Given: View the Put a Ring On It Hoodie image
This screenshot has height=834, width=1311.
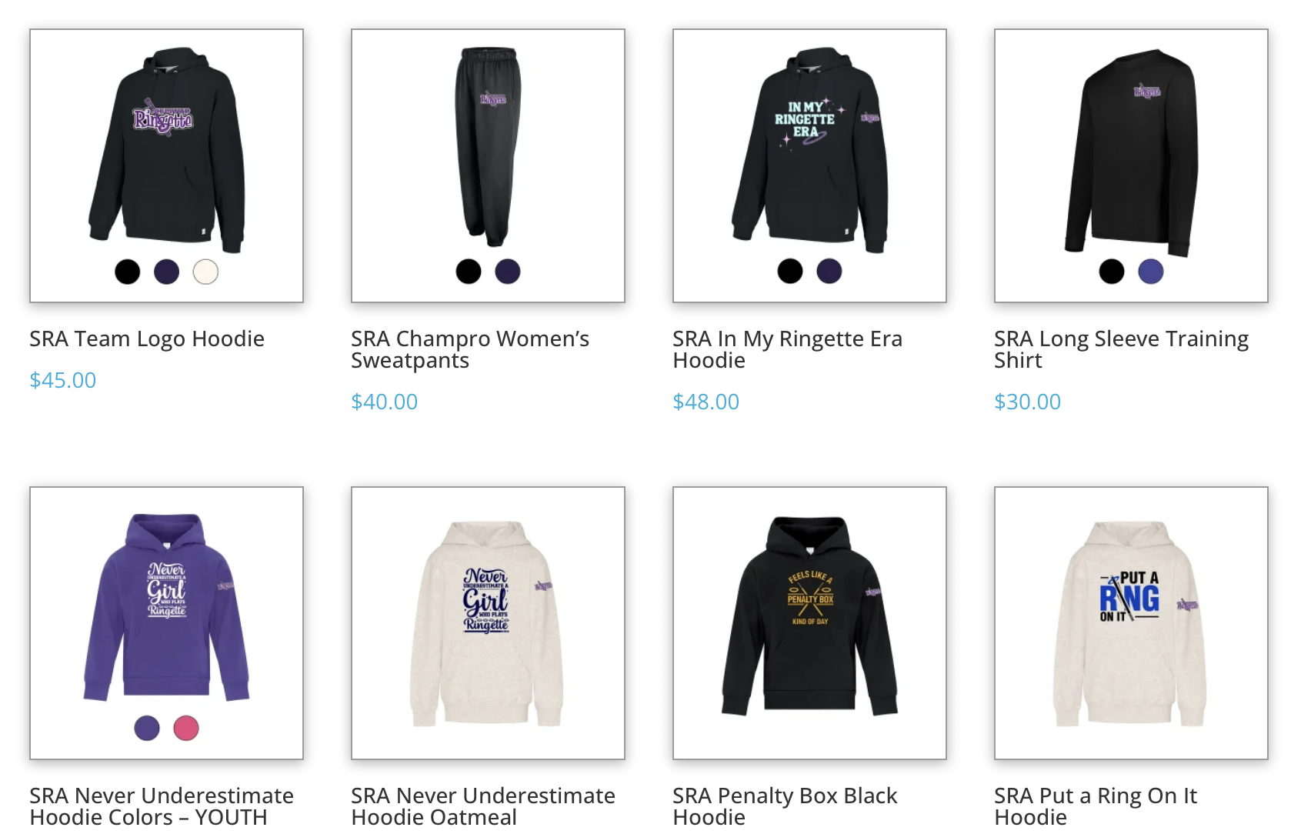Looking at the screenshot, I should tap(1131, 615).
